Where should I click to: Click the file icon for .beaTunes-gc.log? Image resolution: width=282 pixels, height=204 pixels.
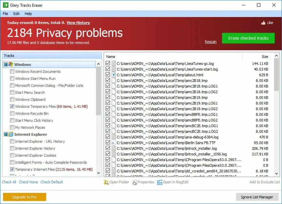[x=113, y=63]
